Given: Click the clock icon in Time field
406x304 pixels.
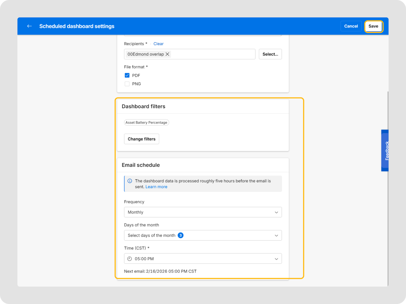Looking at the screenshot, I should (129, 259).
